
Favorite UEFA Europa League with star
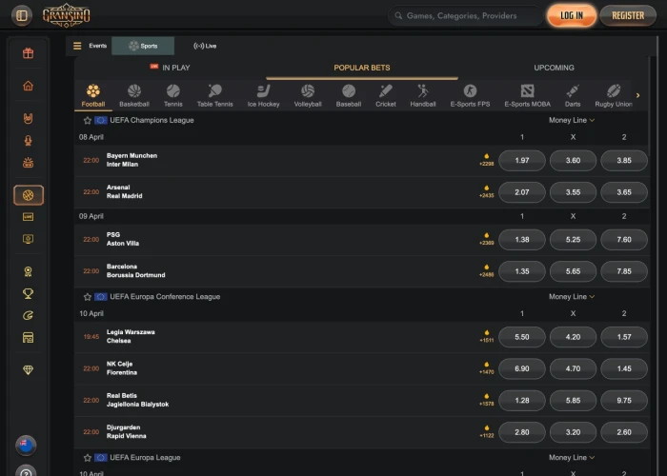[x=88, y=458]
